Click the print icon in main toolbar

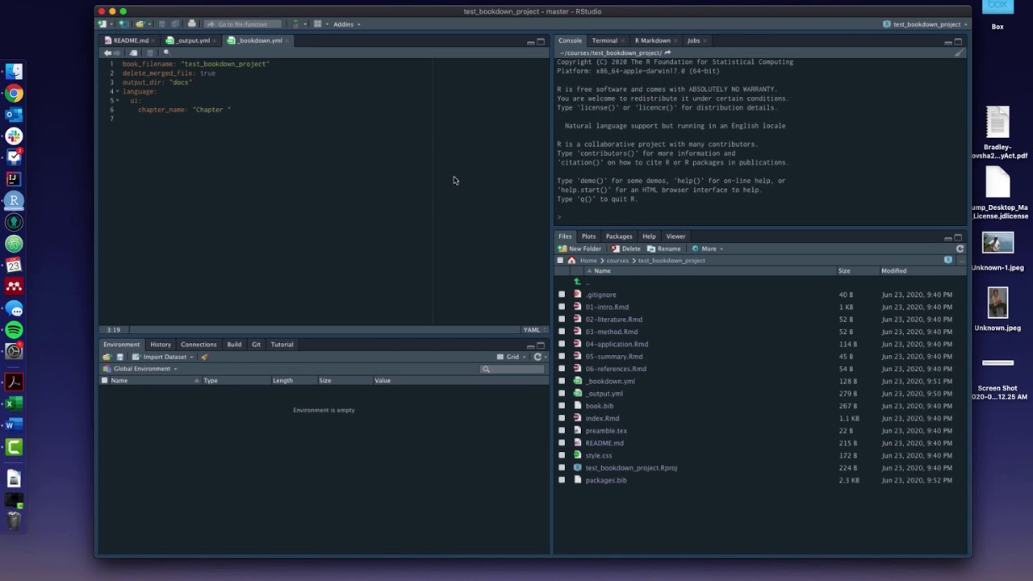pyautogui.click(x=191, y=24)
